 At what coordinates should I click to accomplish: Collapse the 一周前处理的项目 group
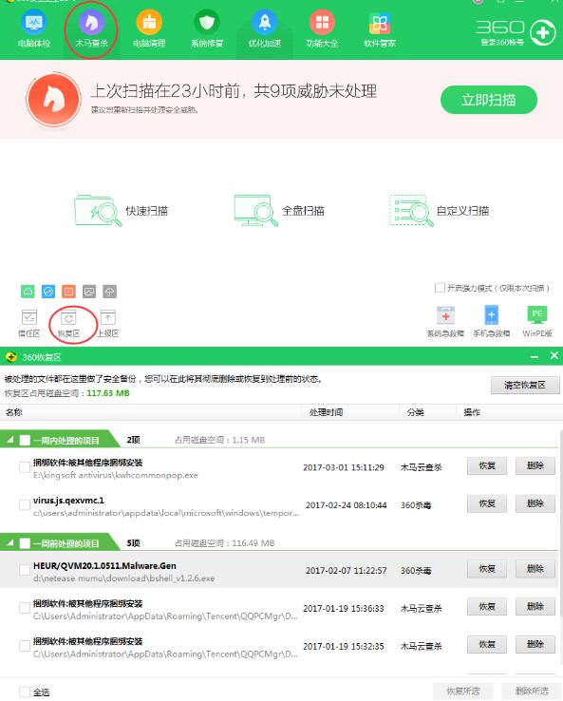click(10, 543)
